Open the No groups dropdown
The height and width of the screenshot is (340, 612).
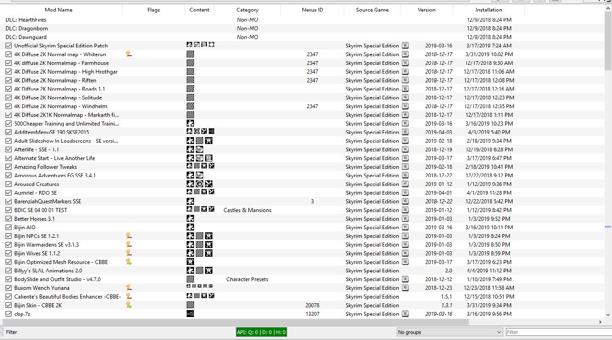click(450, 332)
